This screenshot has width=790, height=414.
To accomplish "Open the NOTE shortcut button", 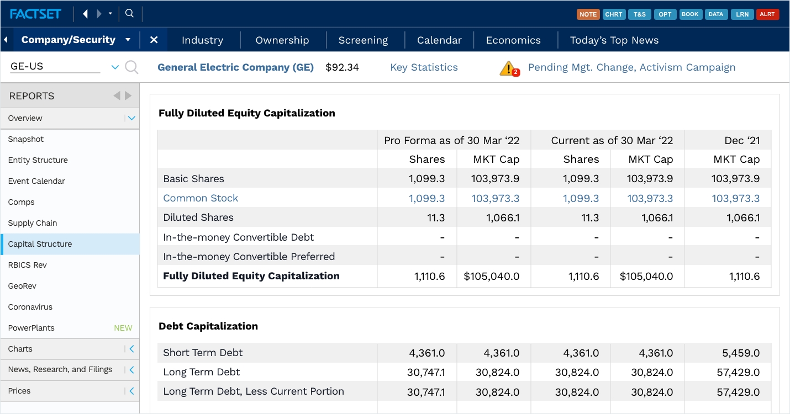I will coord(588,14).
